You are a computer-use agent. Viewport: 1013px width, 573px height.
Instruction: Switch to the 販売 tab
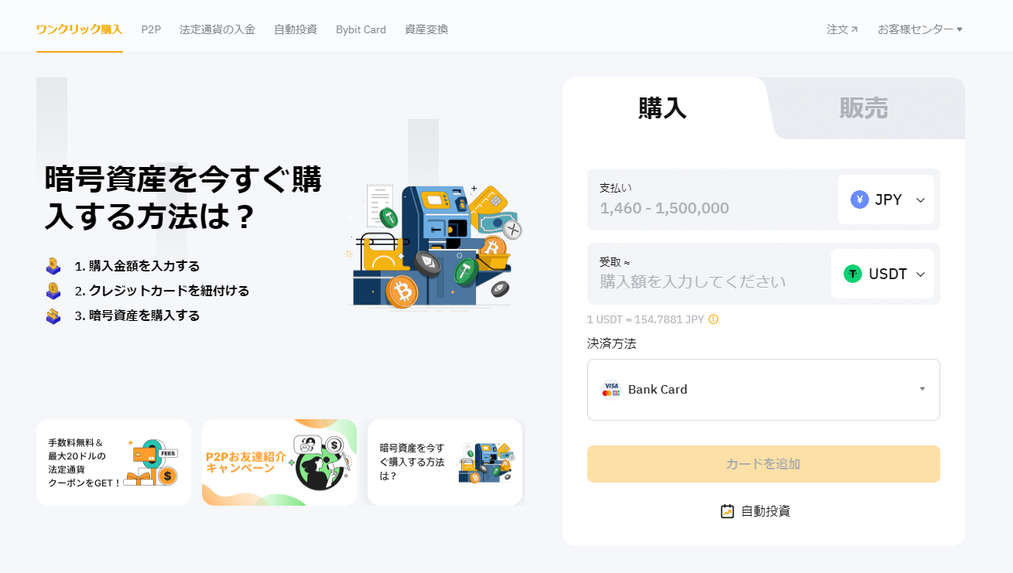click(864, 108)
